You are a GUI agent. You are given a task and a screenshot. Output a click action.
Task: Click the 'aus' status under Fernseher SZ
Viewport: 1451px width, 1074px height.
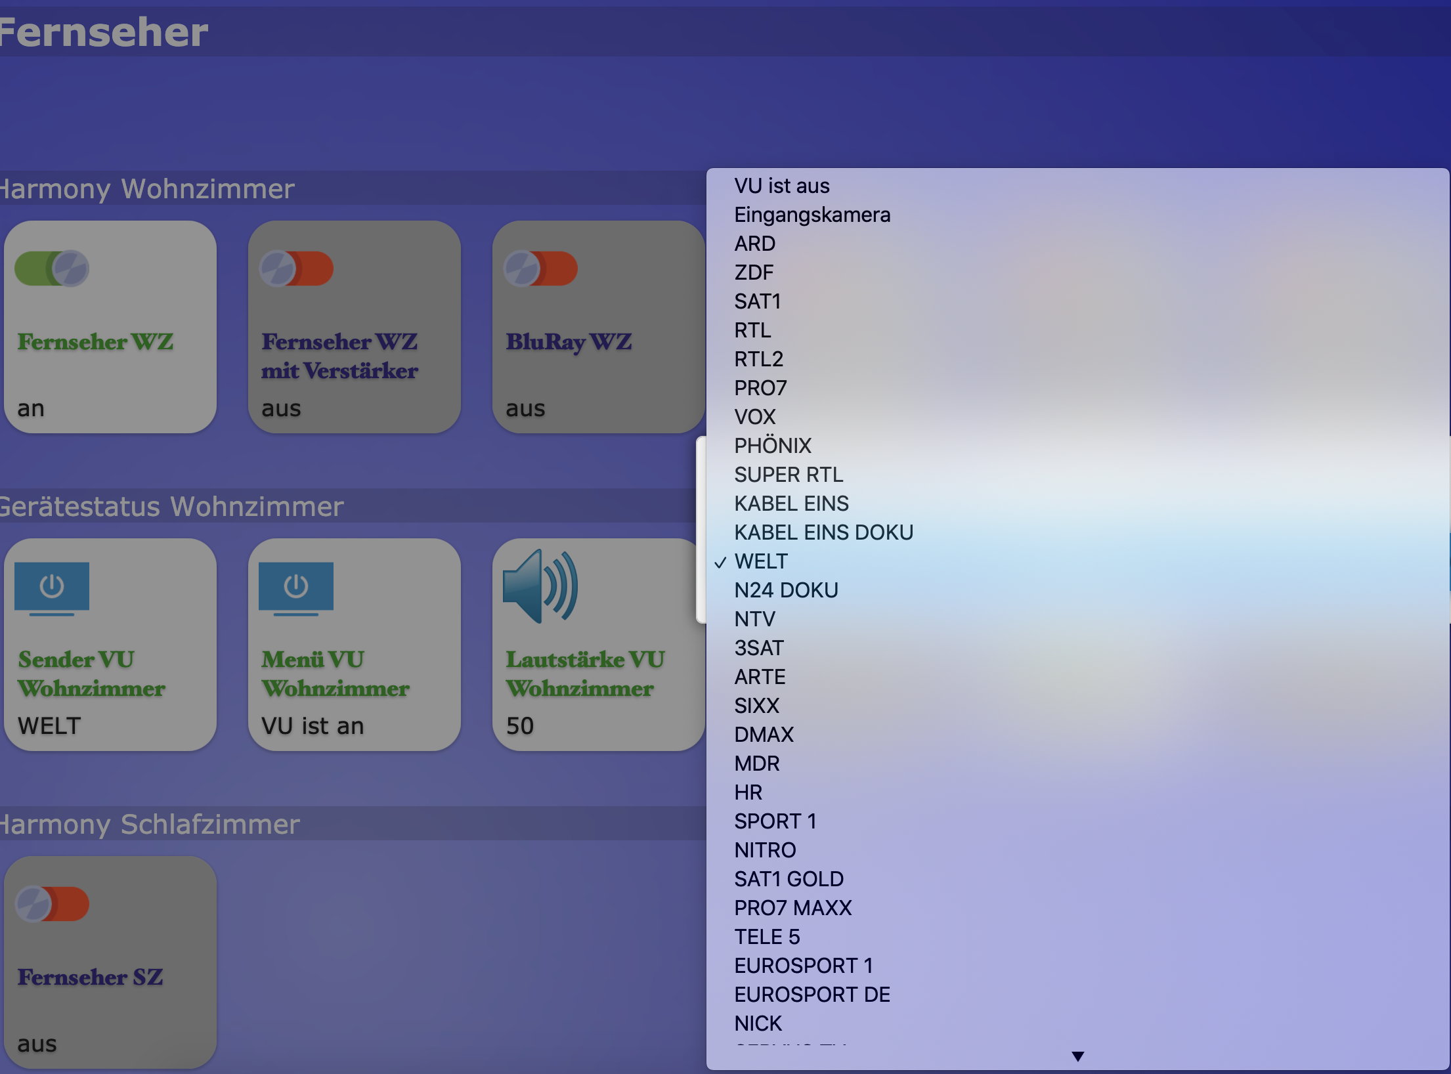pyautogui.click(x=37, y=1044)
